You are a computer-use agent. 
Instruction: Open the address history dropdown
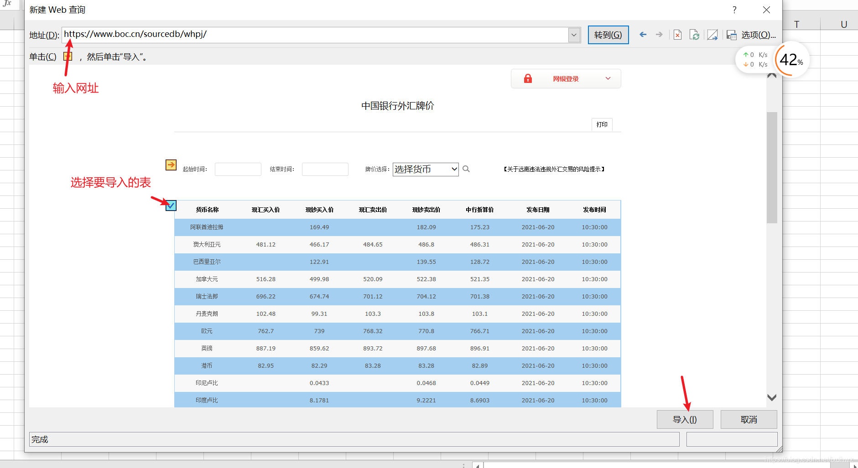(x=574, y=35)
